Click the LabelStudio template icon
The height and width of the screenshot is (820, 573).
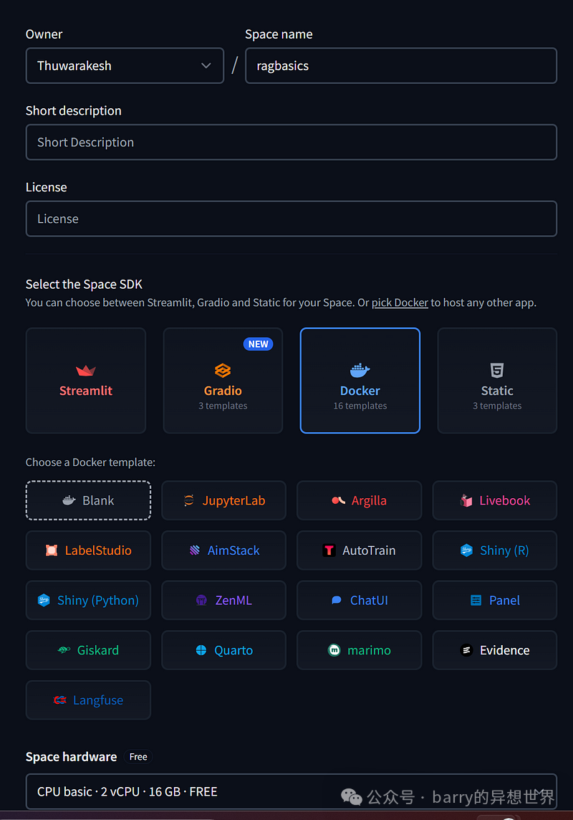click(52, 550)
